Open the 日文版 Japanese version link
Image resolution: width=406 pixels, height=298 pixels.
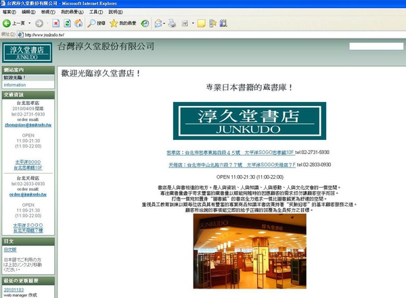coord(10,249)
